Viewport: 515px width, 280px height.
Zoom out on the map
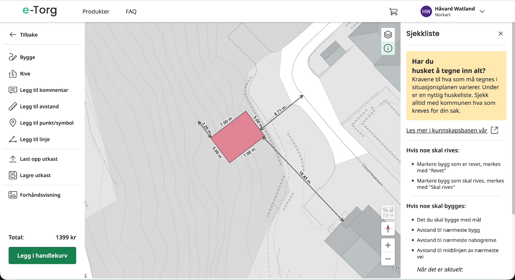(388, 259)
